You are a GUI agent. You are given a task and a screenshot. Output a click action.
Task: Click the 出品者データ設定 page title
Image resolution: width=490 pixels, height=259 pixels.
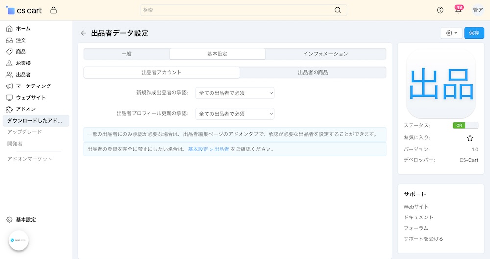pyautogui.click(x=120, y=33)
